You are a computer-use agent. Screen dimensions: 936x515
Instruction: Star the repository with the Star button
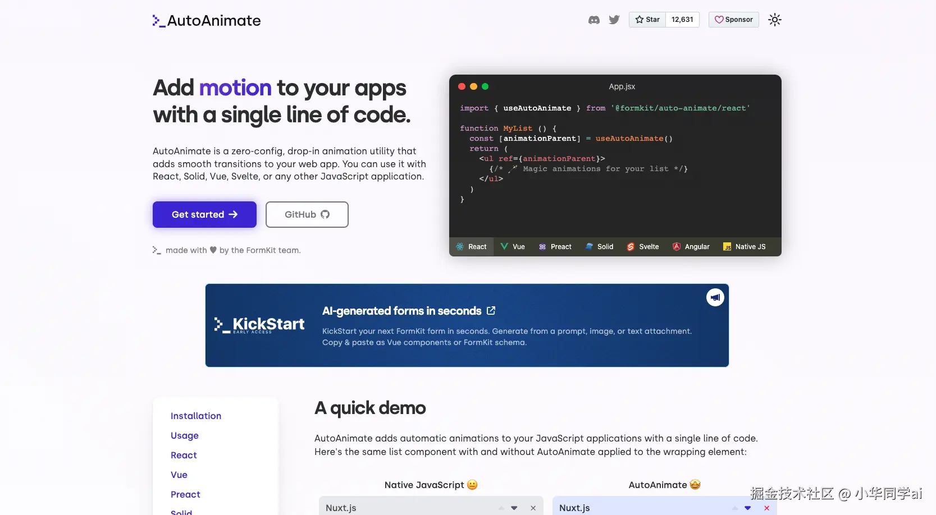coord(647,20)
